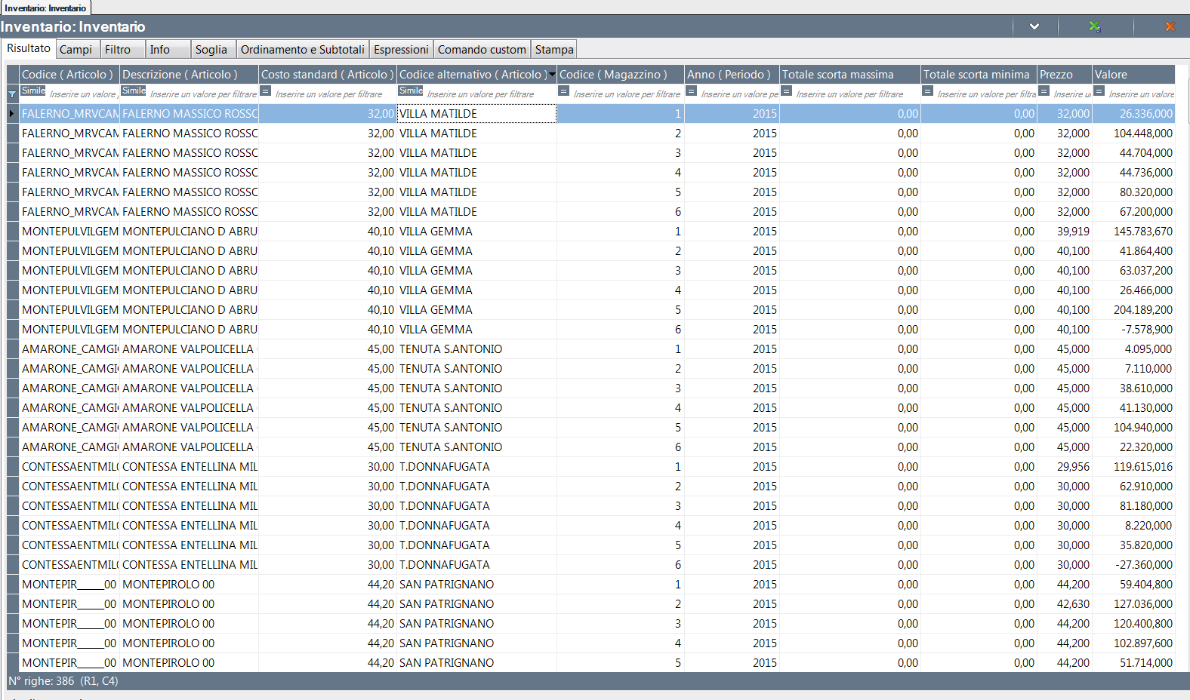Open the Ordinamento e Subtotali tab
This screenshot has width=1190, height=700.
pyautogui.click(x=302, y=50)
